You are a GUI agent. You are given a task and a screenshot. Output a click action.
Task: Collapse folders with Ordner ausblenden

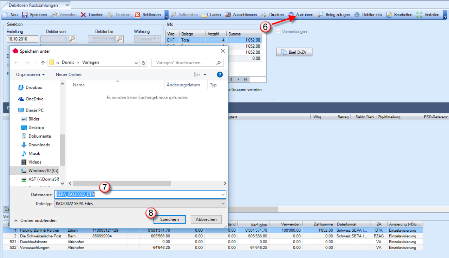(35, 220)
